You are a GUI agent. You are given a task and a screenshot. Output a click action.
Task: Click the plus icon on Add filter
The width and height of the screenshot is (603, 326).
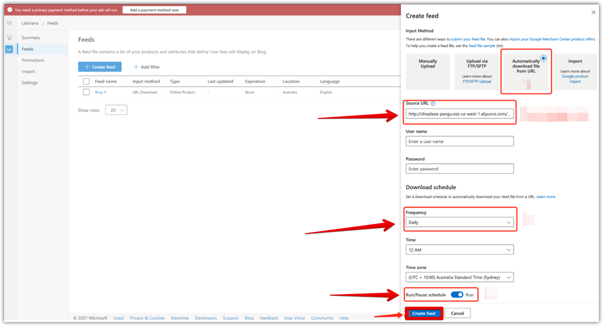(x=136, y=67)
